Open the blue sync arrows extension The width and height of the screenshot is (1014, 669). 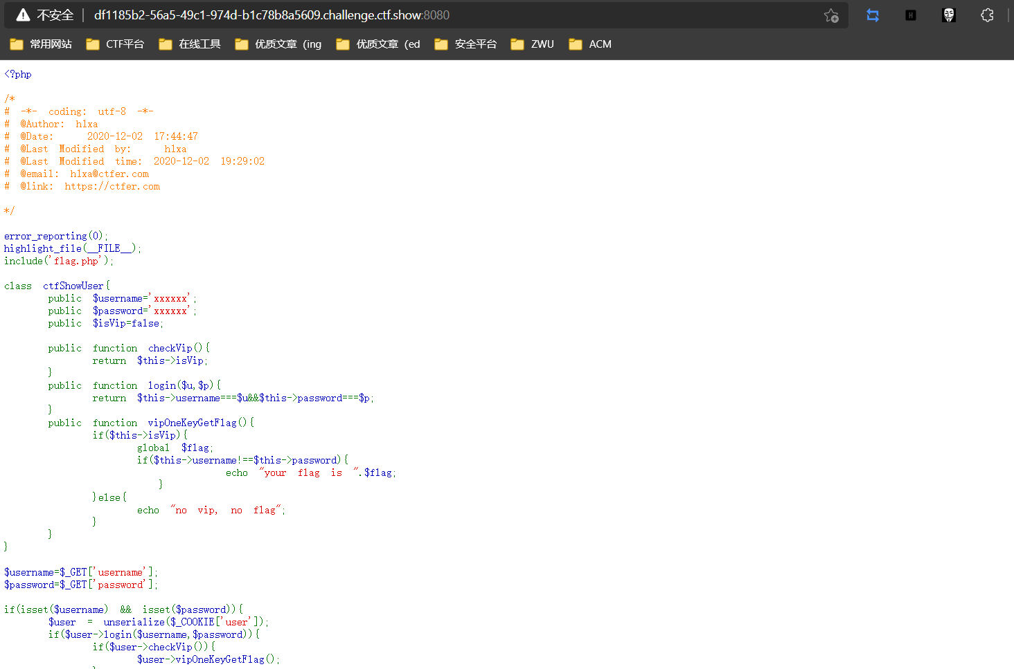click(x=873, y=15)
